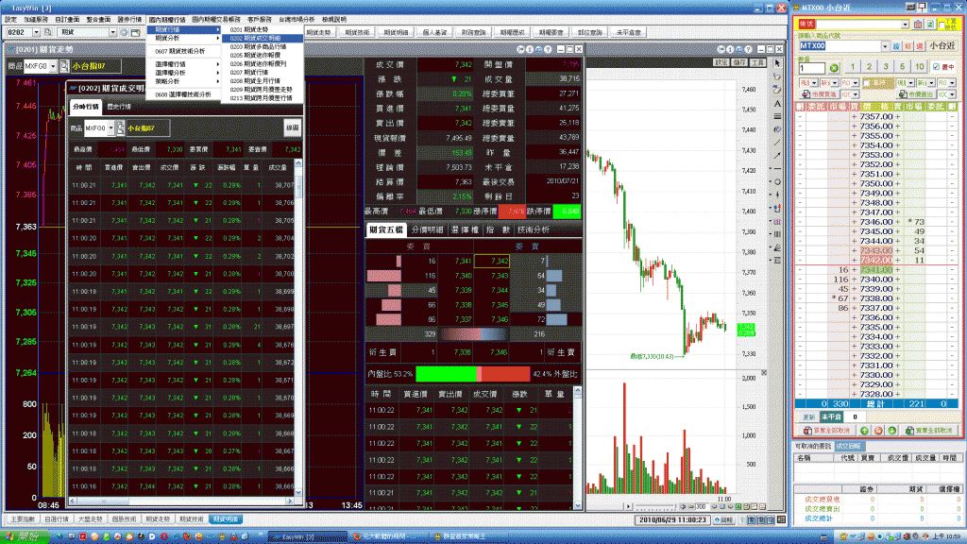
Task: Select menu item 0201 期貨走勢
Action: click(248, 29)
